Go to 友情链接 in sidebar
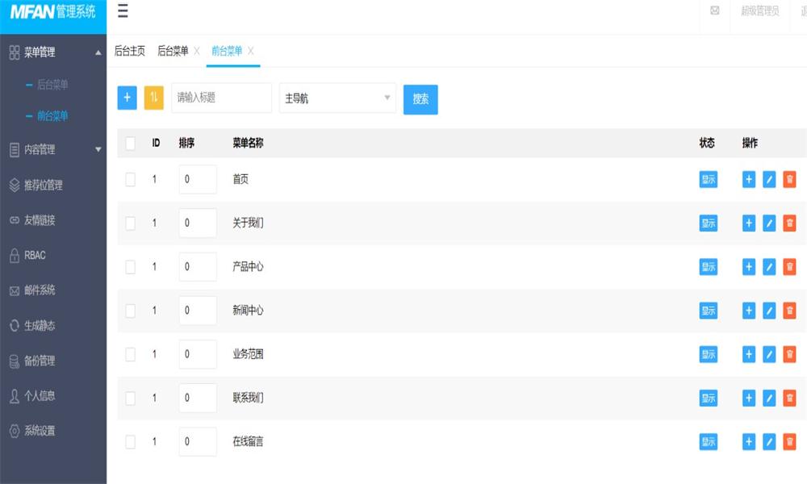 [x=40, y=220]
